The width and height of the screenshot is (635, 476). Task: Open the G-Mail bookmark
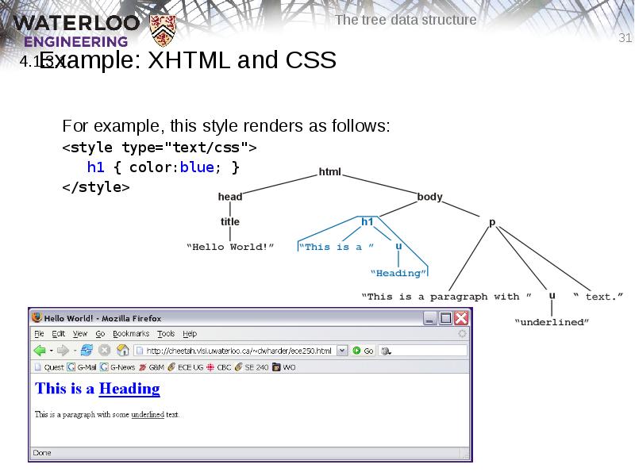pyautogui.click(x=83, y=366)
